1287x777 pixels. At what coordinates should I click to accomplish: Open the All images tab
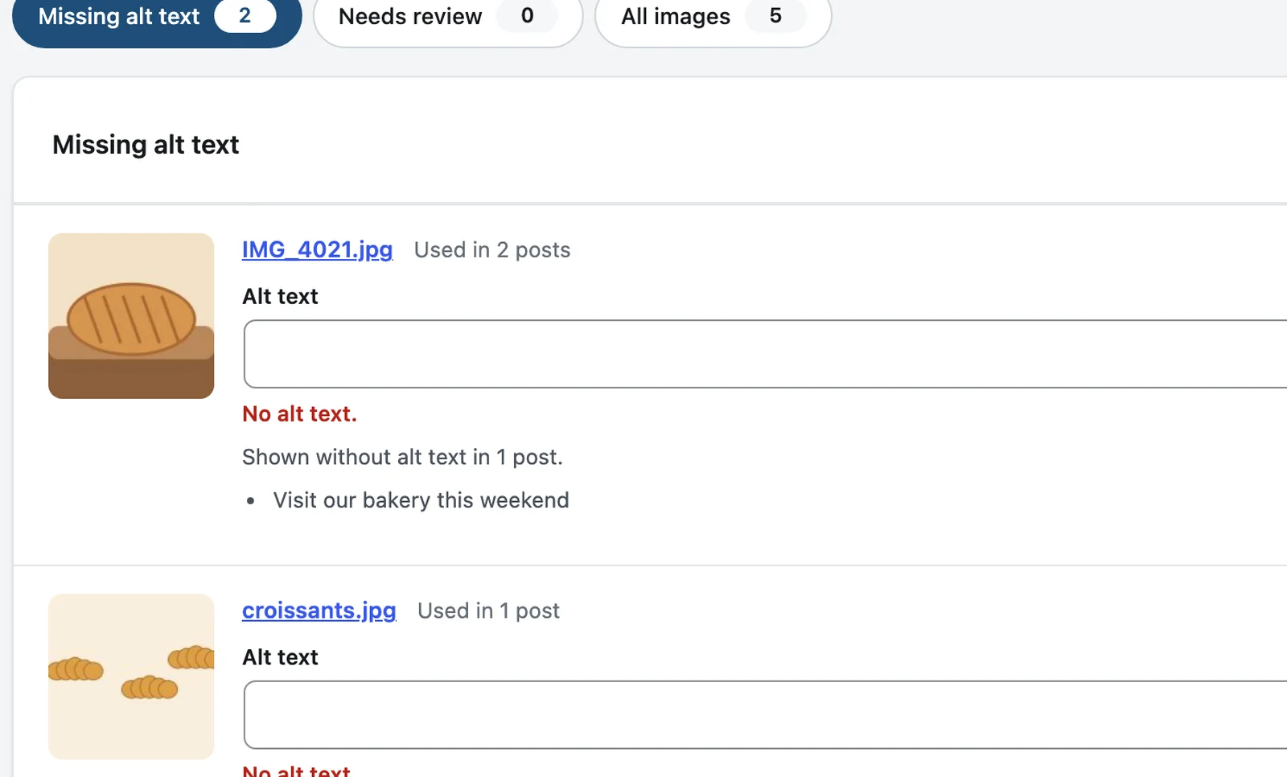point(713,17)
